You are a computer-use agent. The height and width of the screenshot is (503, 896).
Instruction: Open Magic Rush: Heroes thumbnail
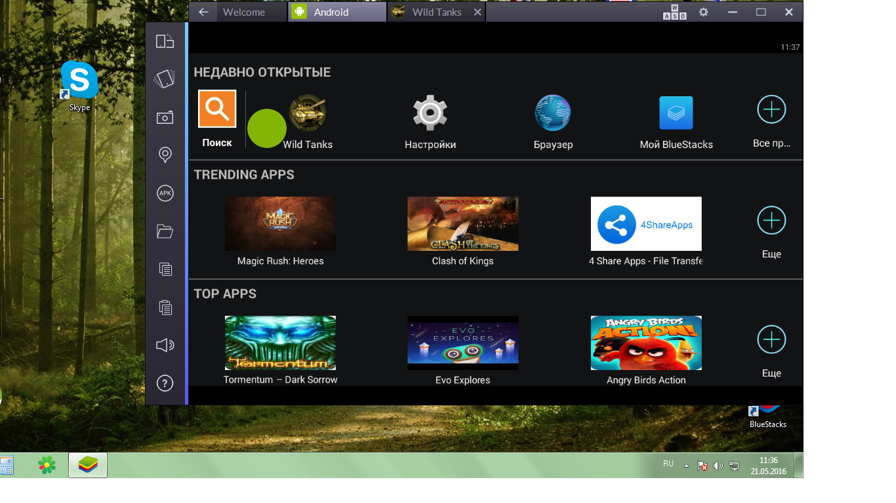click(280, 223)
